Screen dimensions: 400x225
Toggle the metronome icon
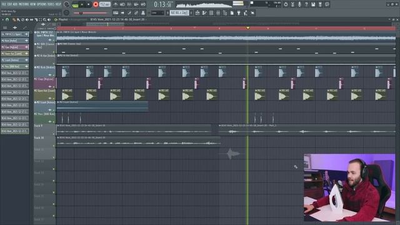[x=116, y=4]
